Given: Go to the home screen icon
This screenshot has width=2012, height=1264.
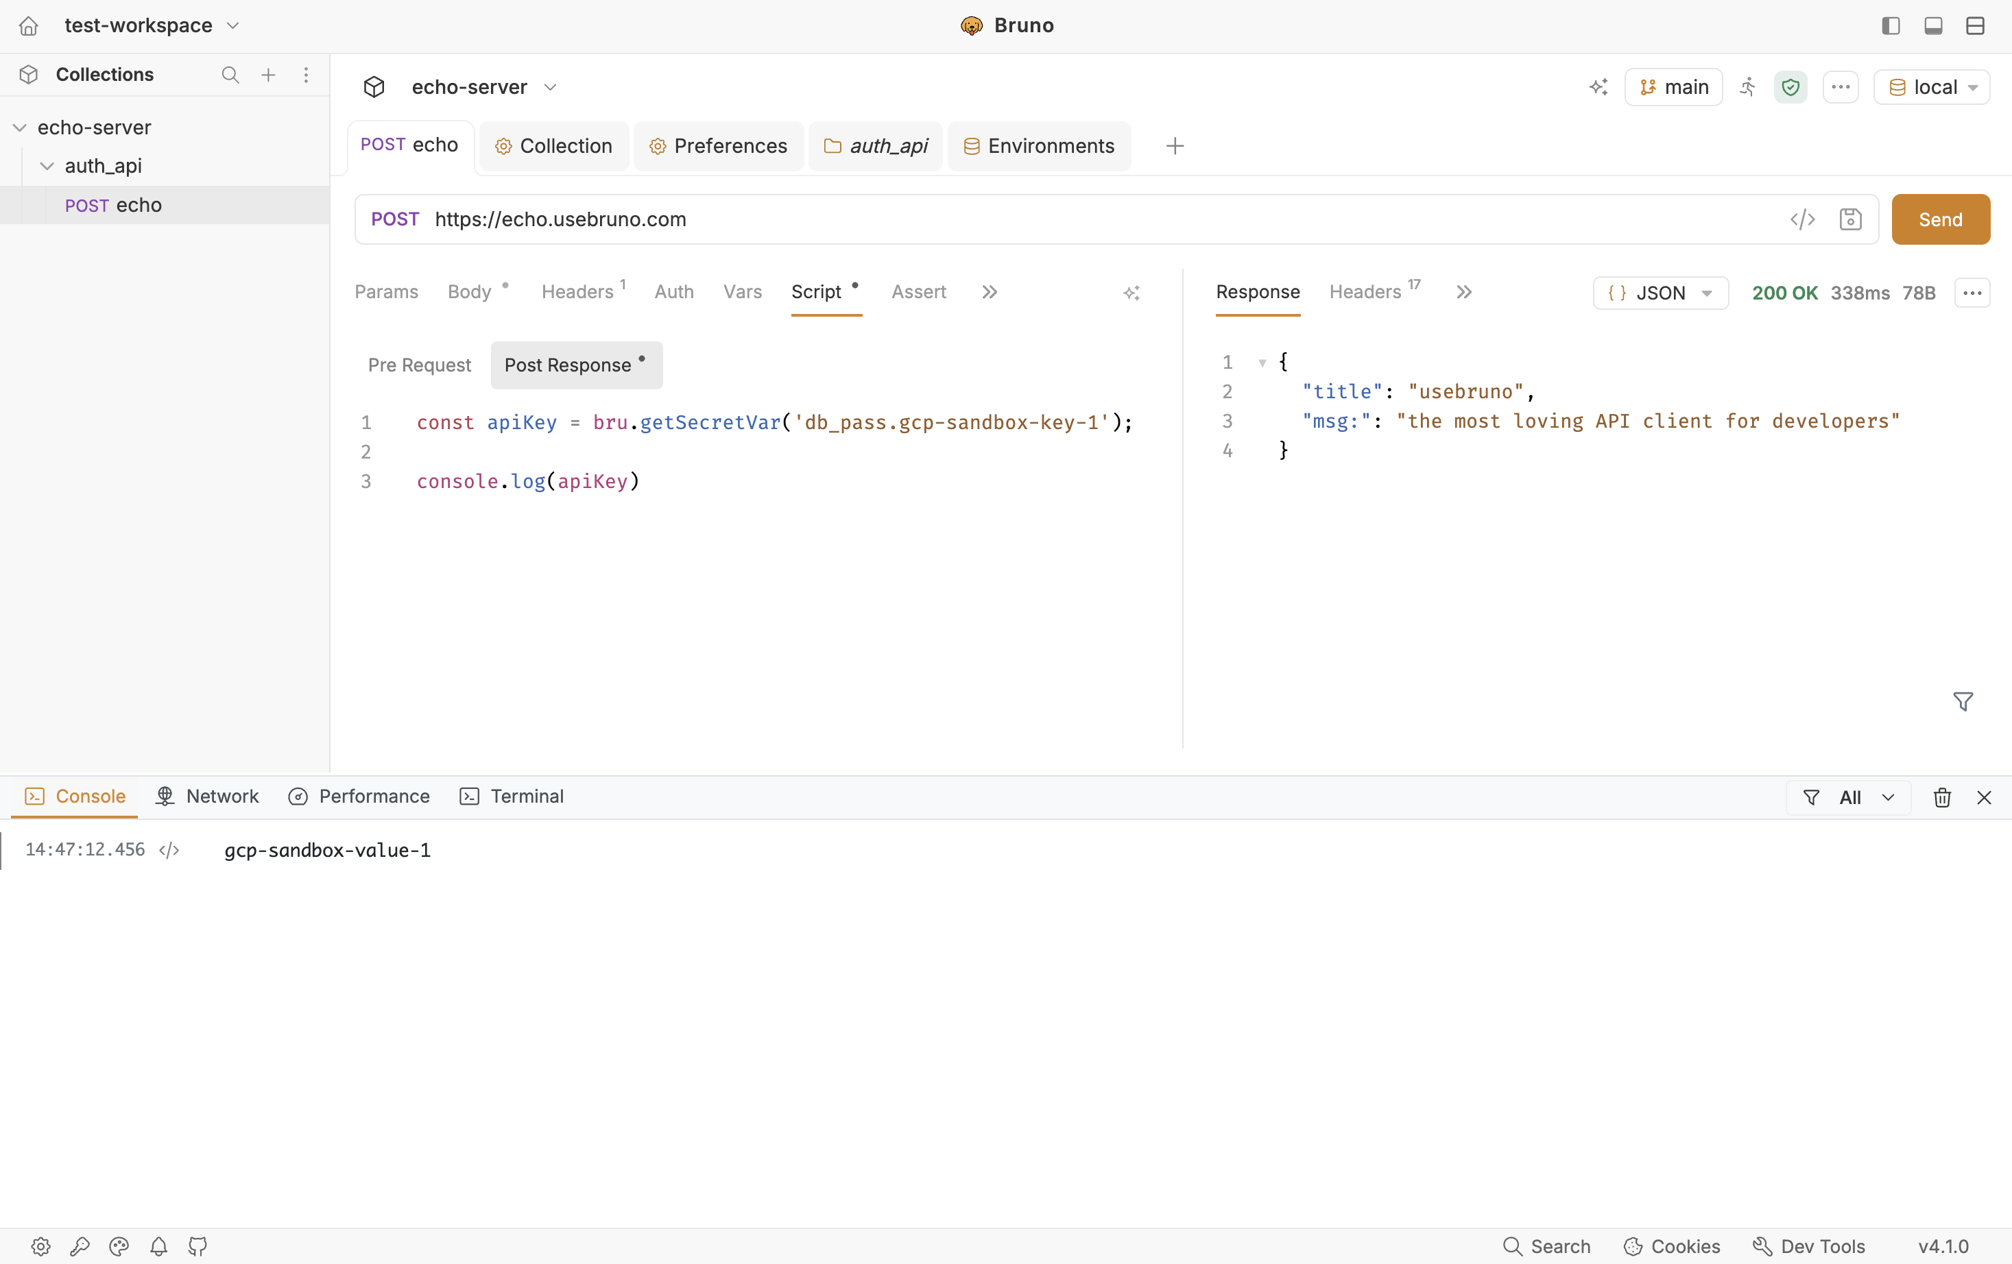Looking at the screenshot, I should tap(28, 26).
